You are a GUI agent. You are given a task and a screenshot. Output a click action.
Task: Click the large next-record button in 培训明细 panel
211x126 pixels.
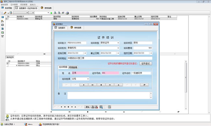point(84,85)
